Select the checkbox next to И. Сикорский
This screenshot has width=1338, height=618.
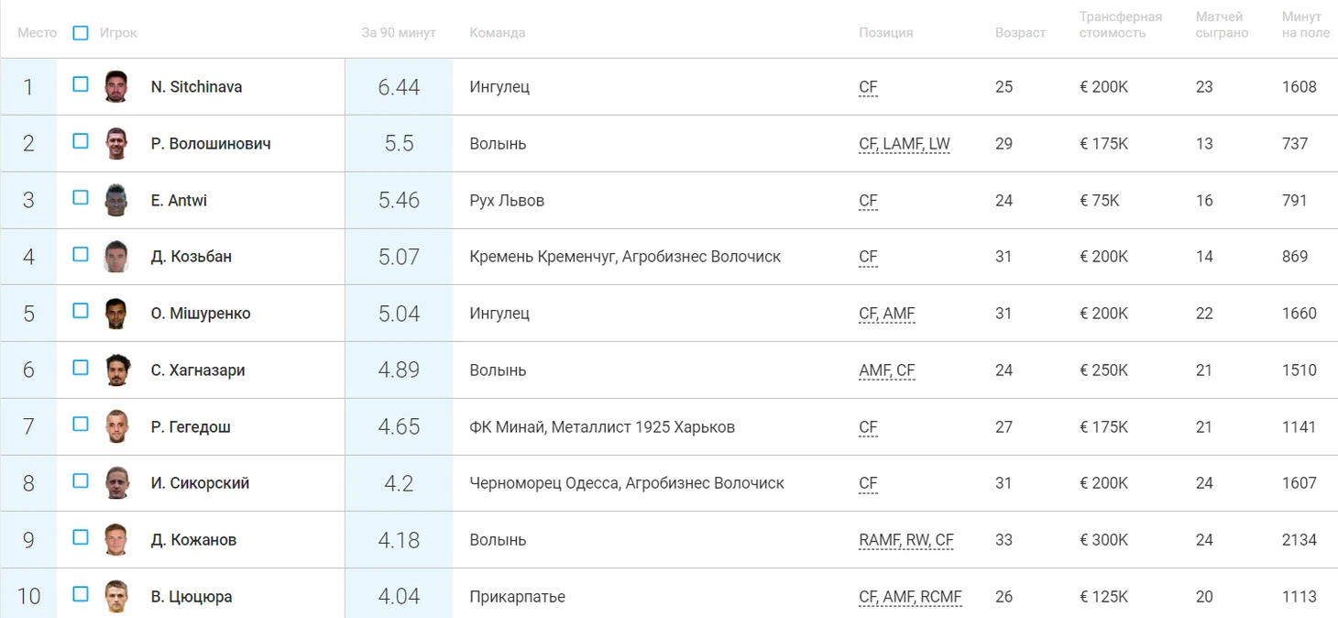[81, 480]
